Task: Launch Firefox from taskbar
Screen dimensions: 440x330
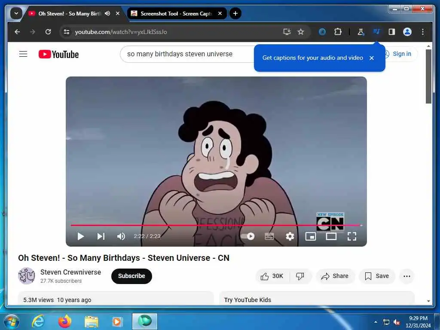Action: (x=64, y=321)
